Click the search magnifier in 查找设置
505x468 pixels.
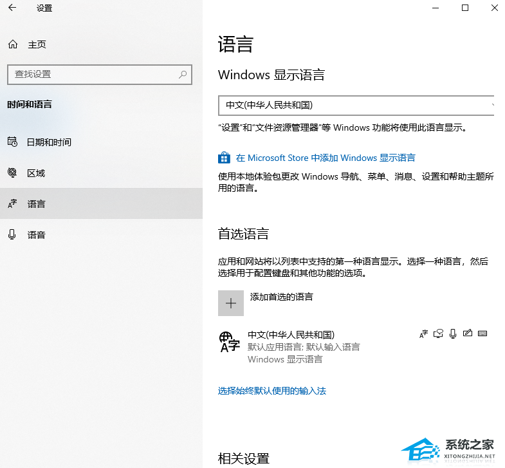(x=183, y=75)
